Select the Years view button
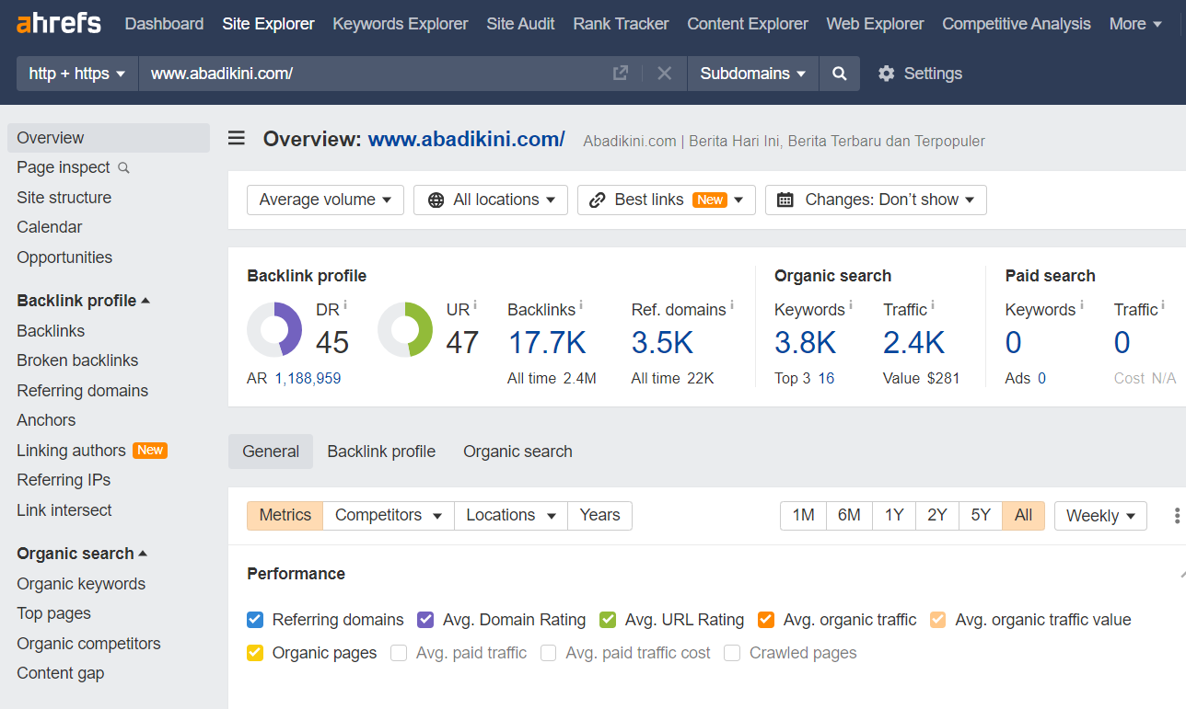 point(600,515)
